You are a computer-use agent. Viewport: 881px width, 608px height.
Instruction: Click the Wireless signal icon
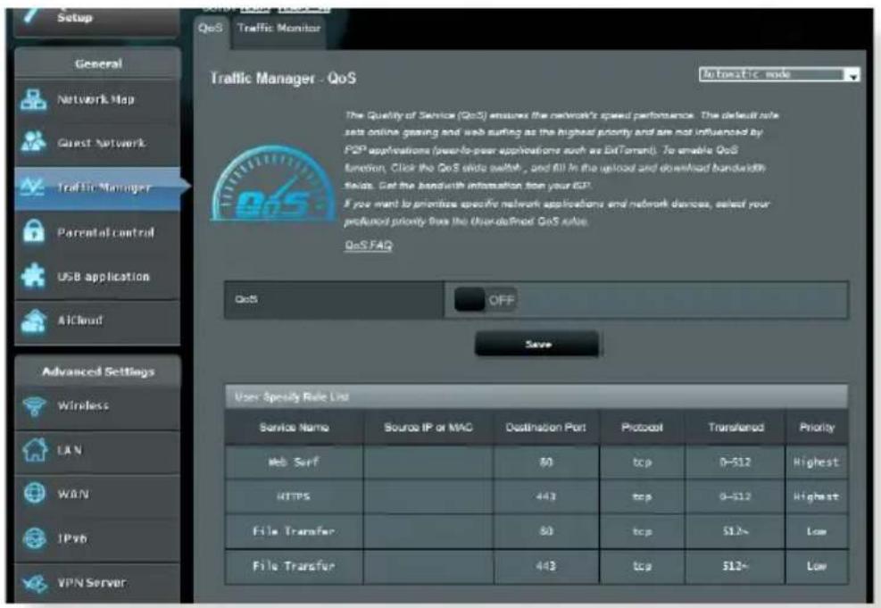pyautogui.click(x=34, y=405)
